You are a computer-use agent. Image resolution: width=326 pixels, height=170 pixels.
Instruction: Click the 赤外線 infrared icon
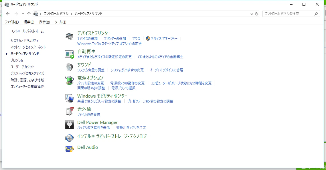[x=70, y=111]
